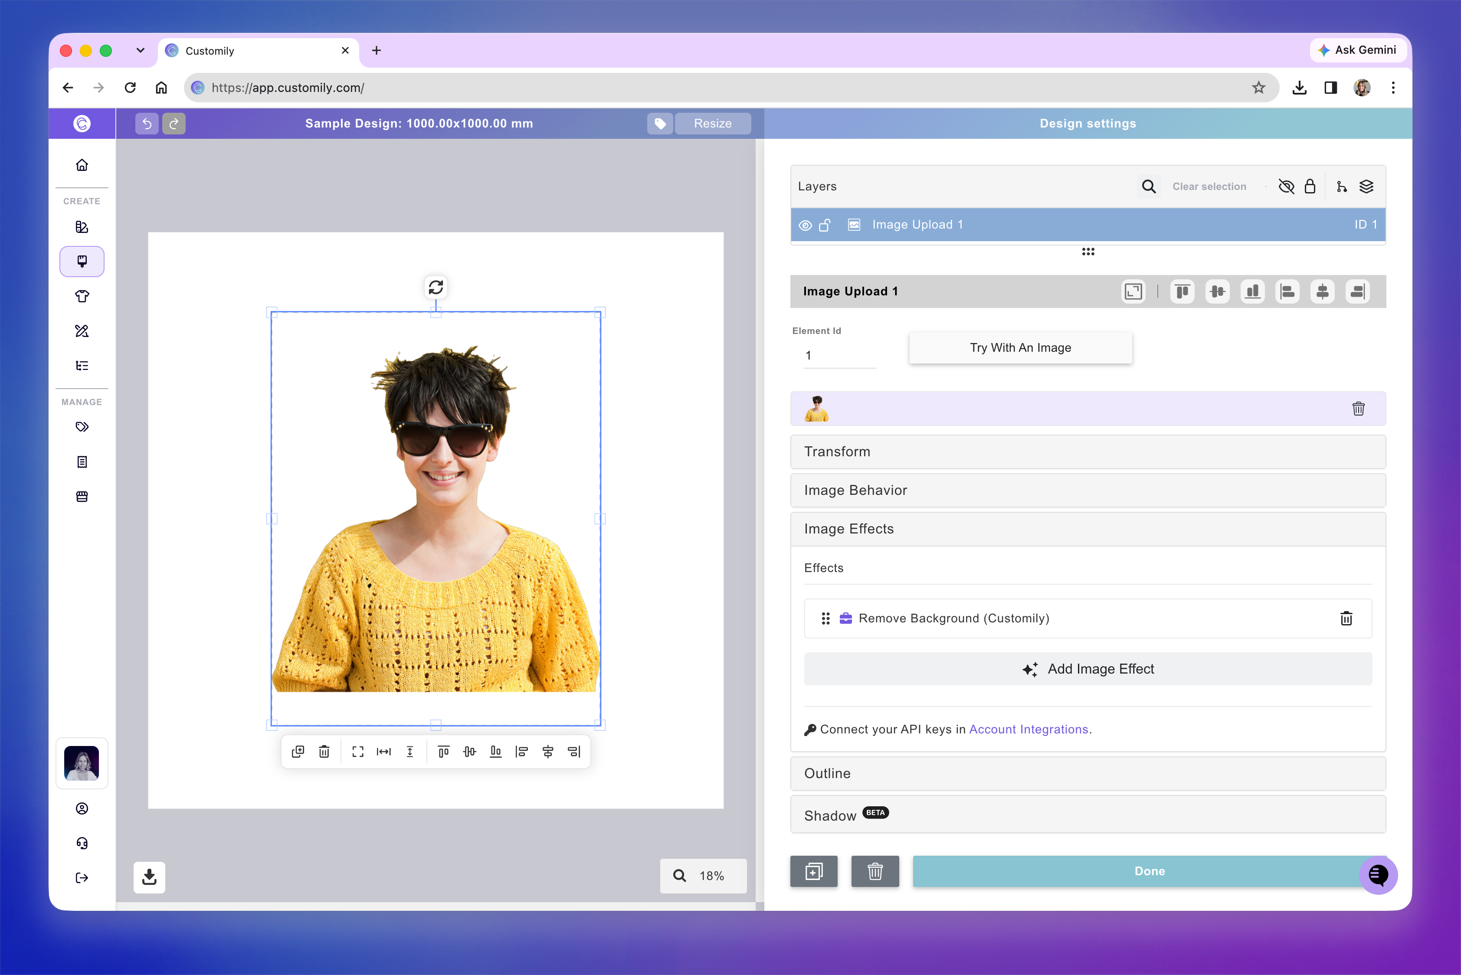
Task: Click the support headset icon in sidebar
Action: pos(82,843)
